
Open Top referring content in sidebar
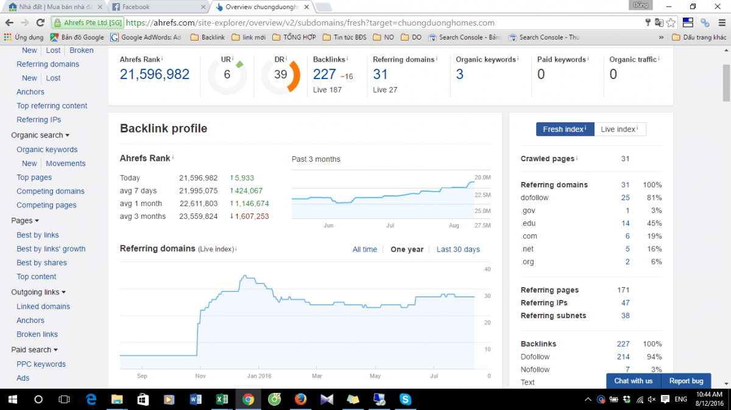click(52, 106)
